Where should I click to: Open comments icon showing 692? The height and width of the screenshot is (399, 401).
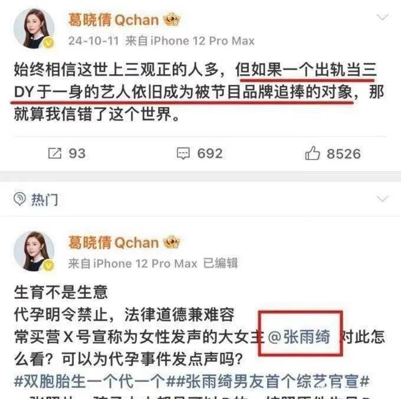tap(183, 153)
